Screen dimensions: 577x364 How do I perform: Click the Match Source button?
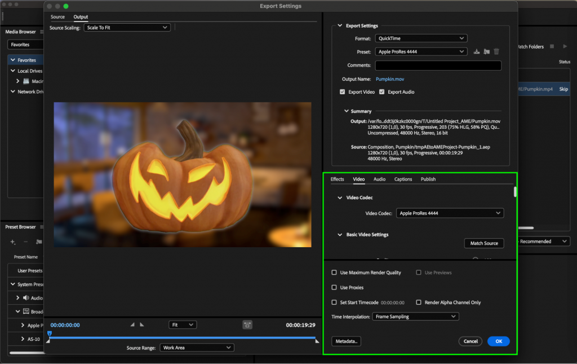point(483,243)
